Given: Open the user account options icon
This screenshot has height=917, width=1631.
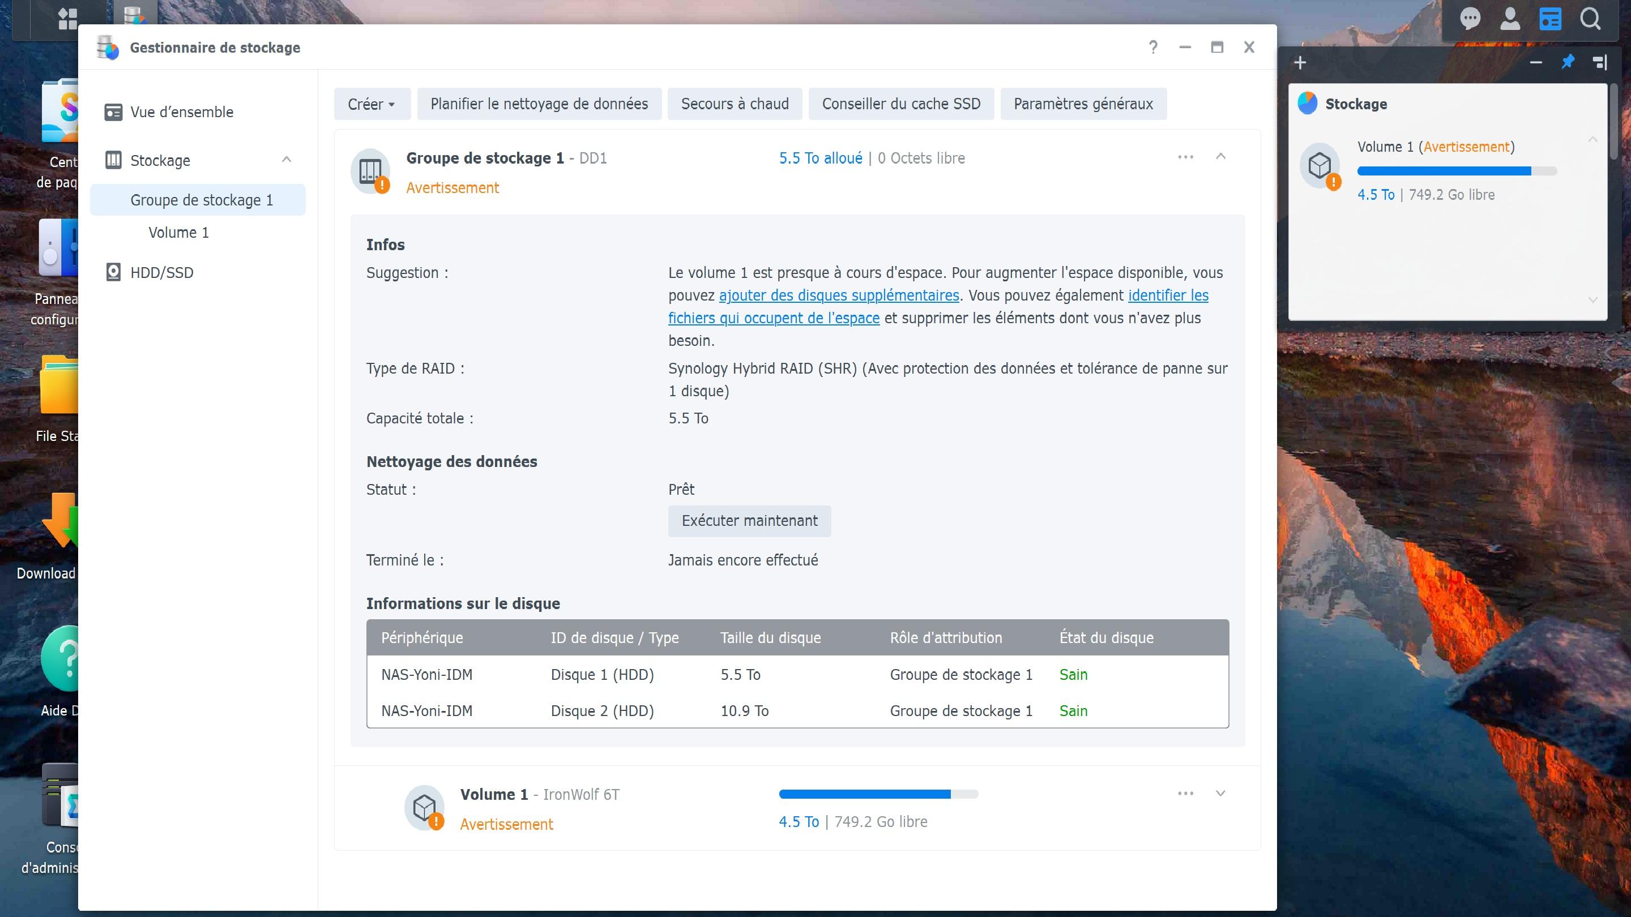Looking at the screenshot, I should click(x=1510, y=19).
